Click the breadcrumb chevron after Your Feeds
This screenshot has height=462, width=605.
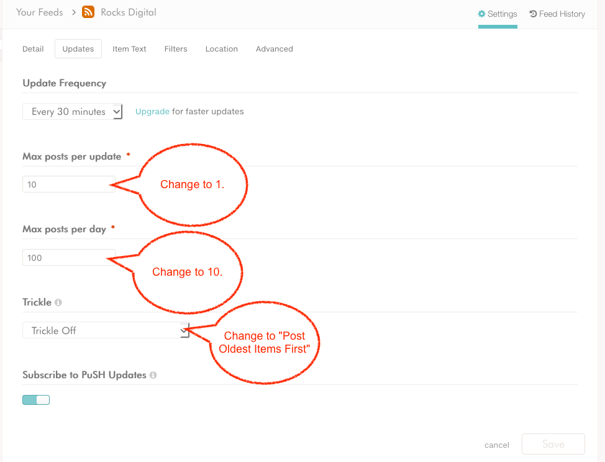pyautogui.click(x=74, y=12)
